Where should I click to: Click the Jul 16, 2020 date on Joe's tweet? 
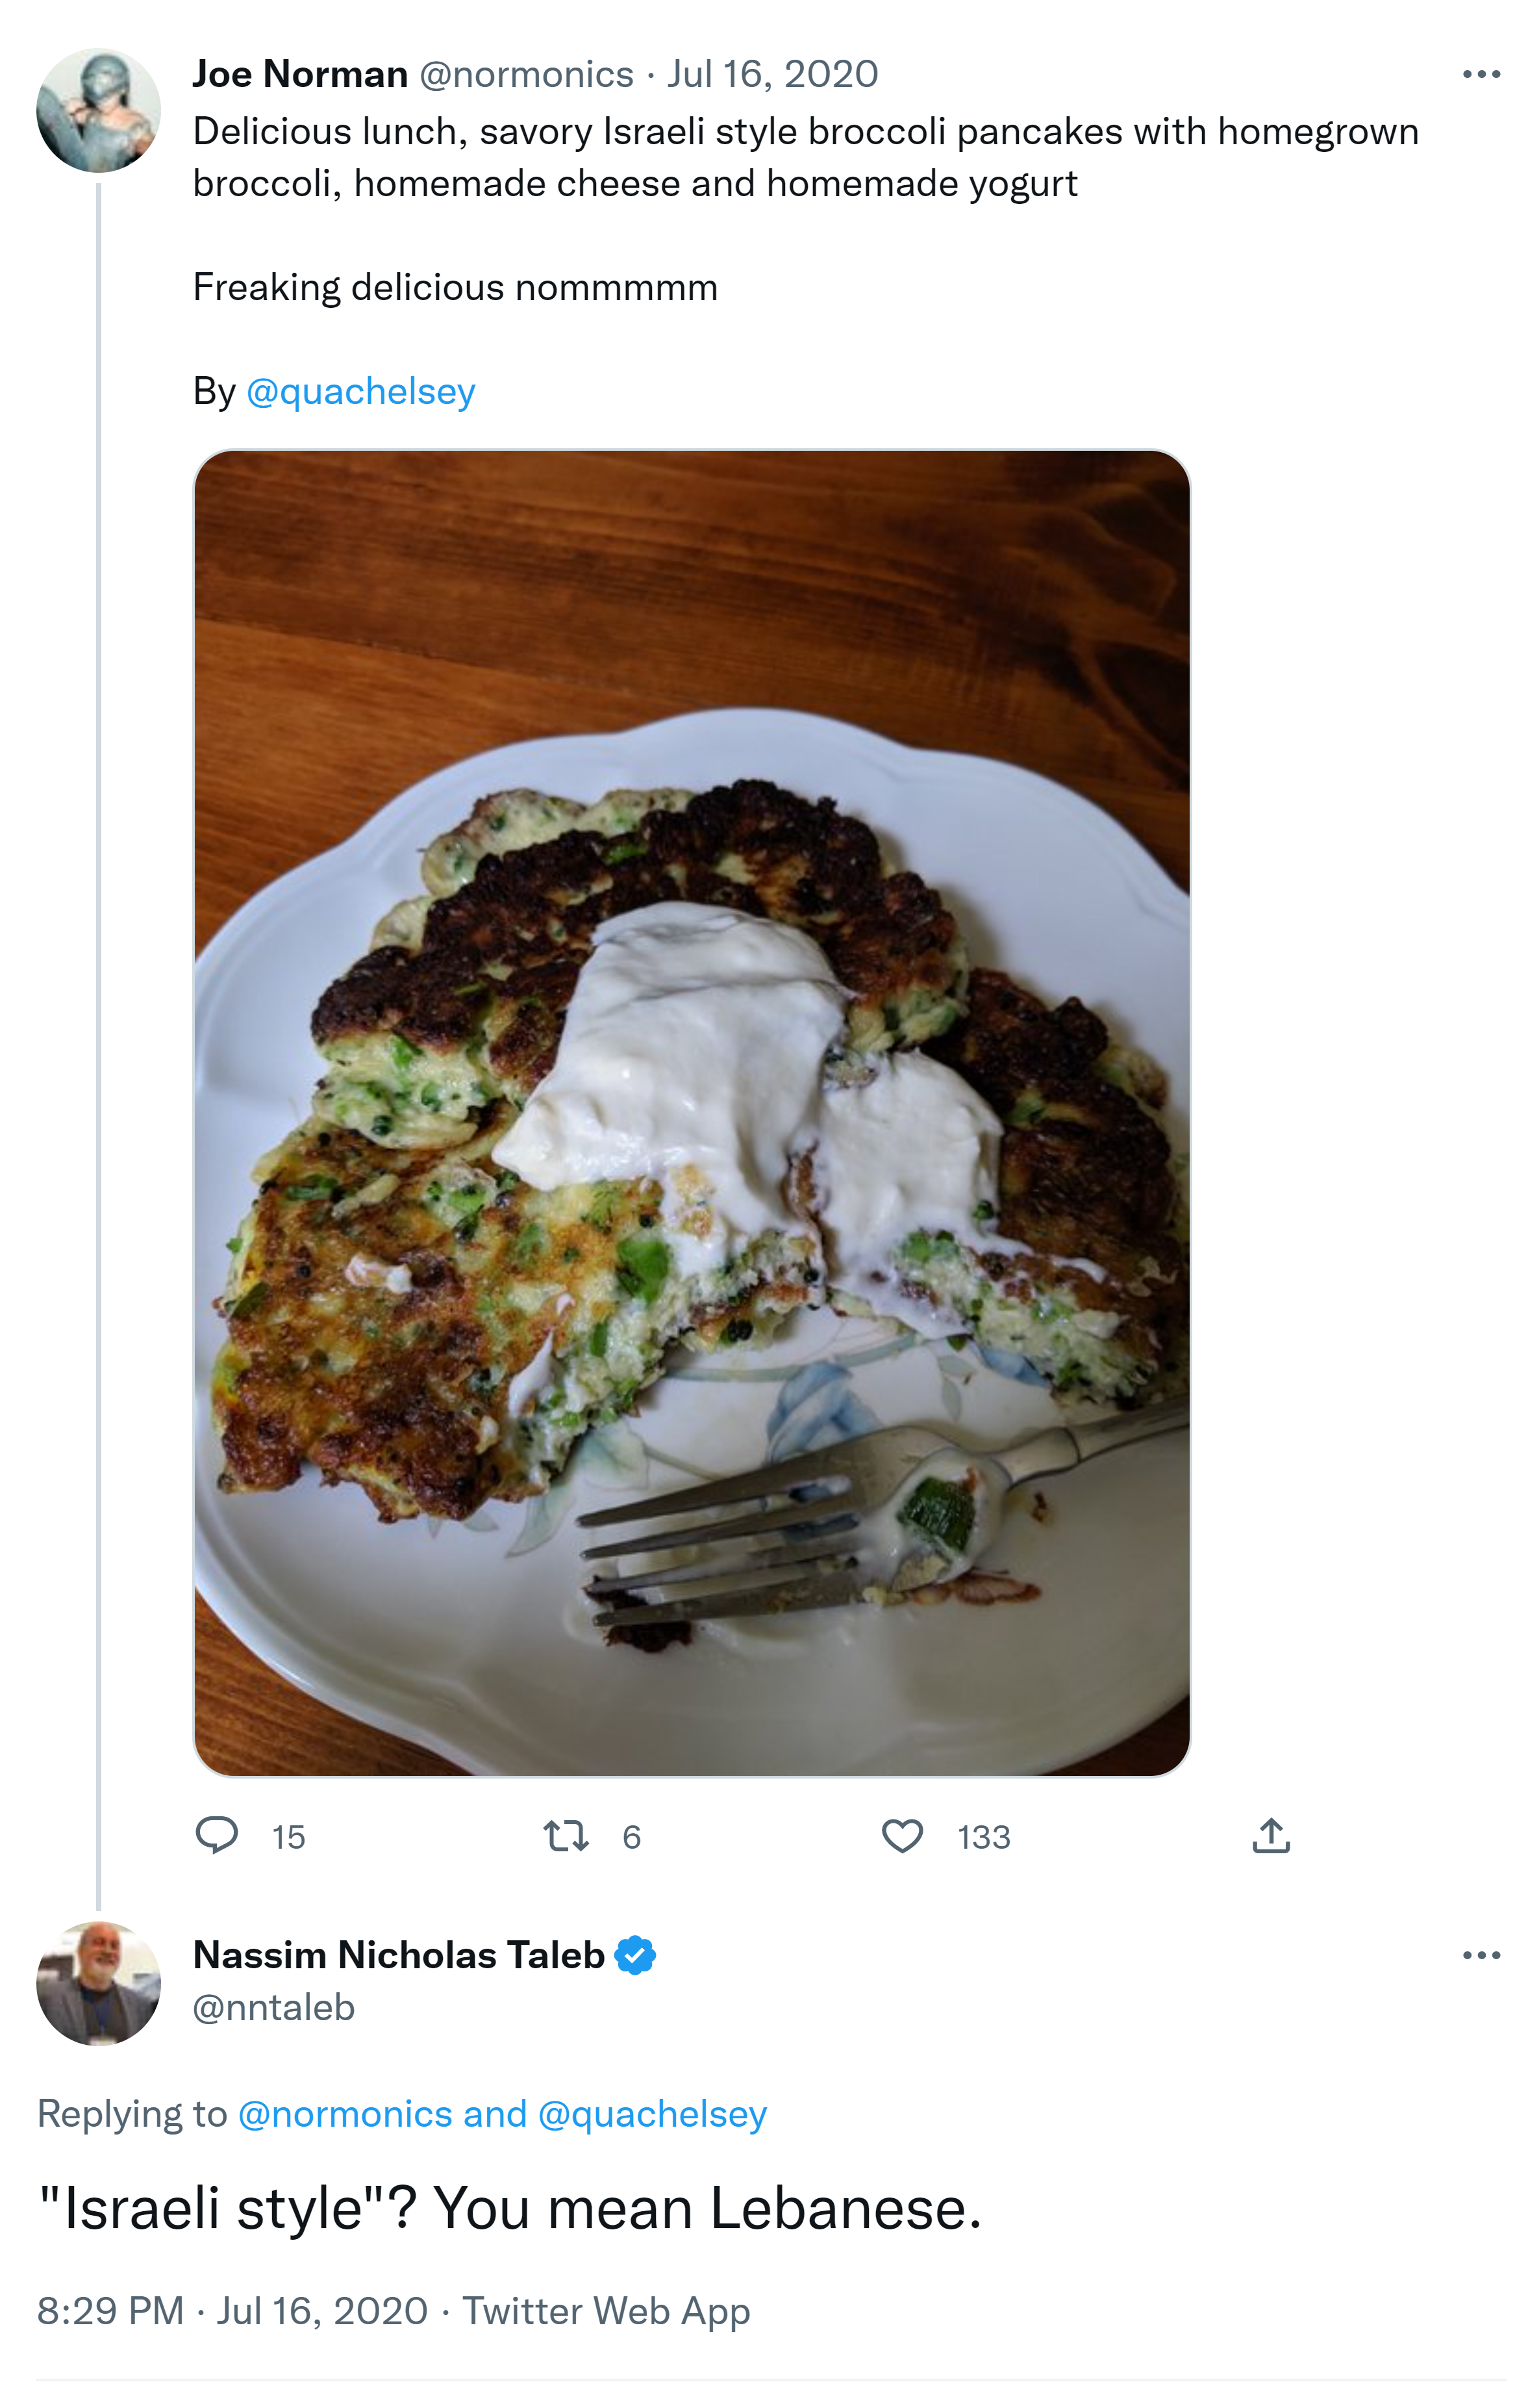[x=772, y=74]
